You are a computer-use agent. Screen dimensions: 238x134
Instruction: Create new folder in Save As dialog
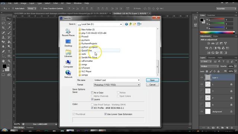coord(135,24)
